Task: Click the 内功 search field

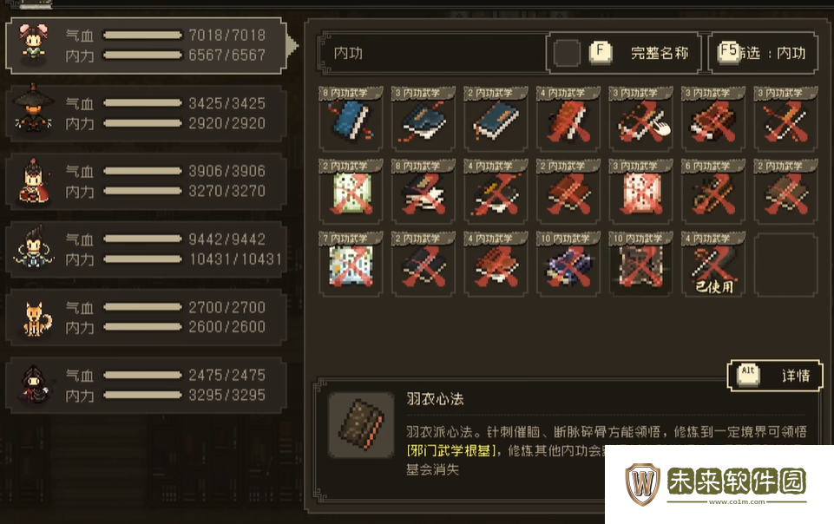Action: click(432, 53)
